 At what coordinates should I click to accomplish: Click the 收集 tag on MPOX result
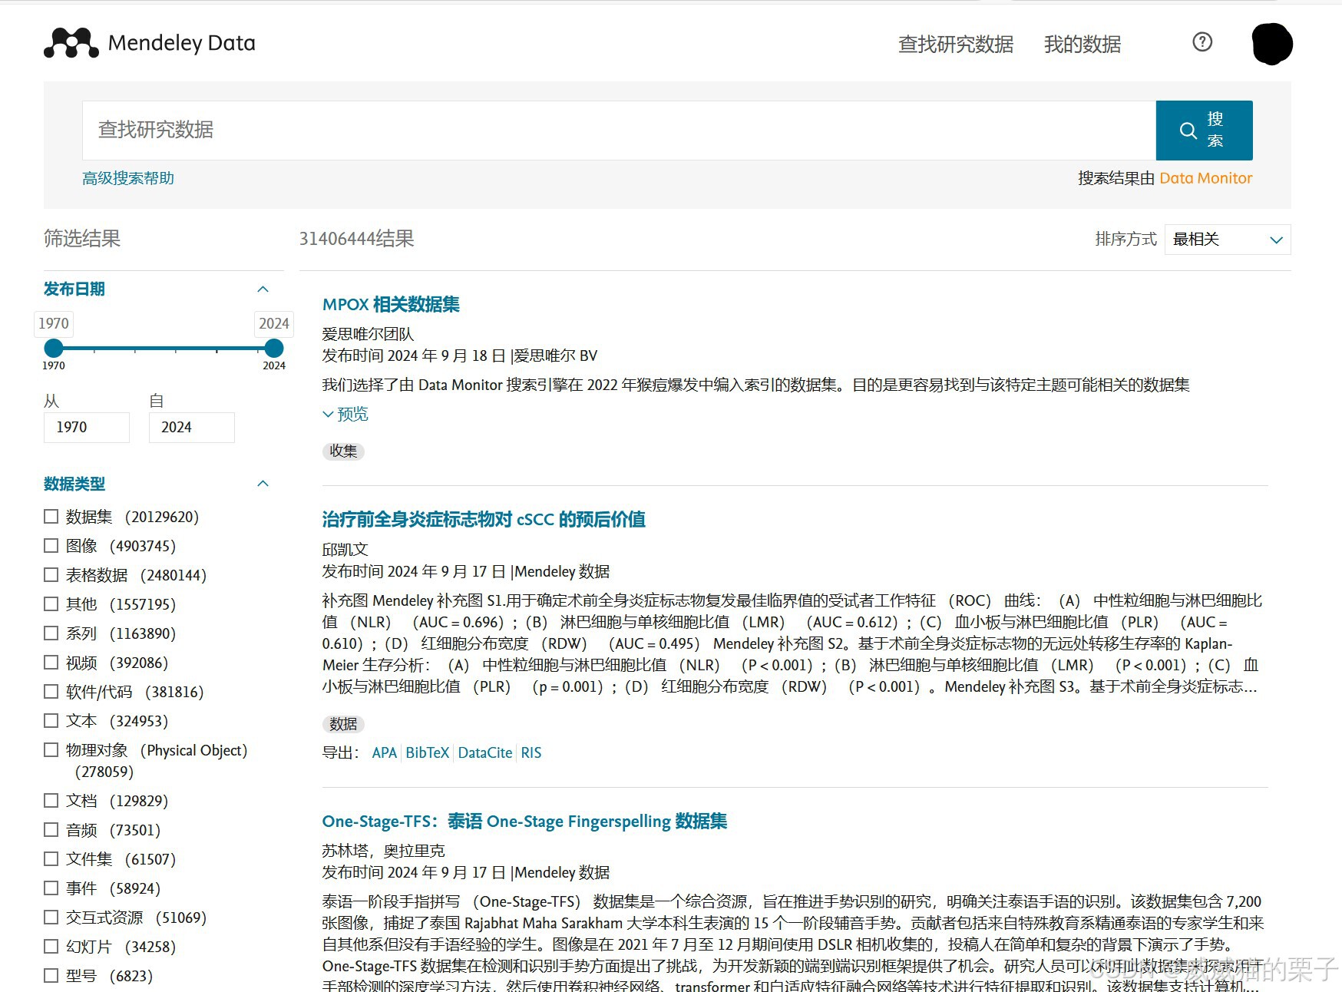[x=343, y=451]
